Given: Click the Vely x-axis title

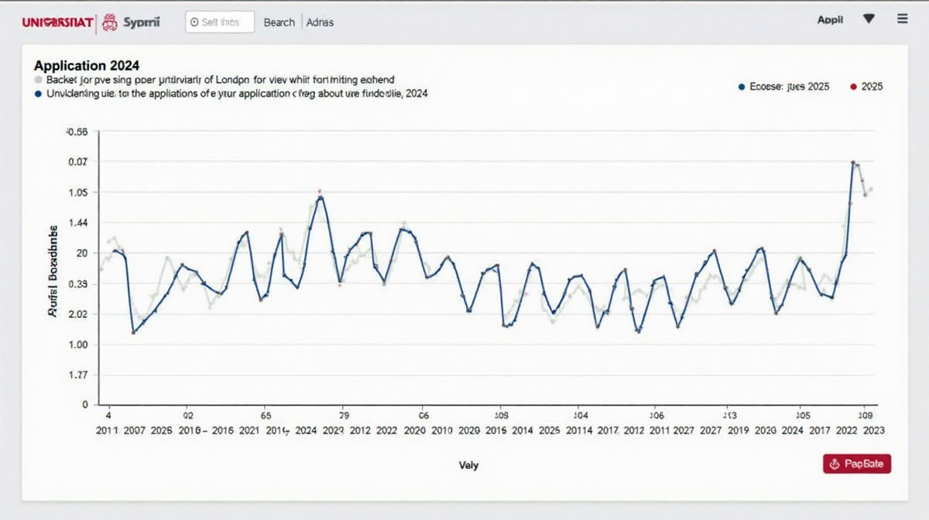Looking at the screenshot, I should (468, 465).
